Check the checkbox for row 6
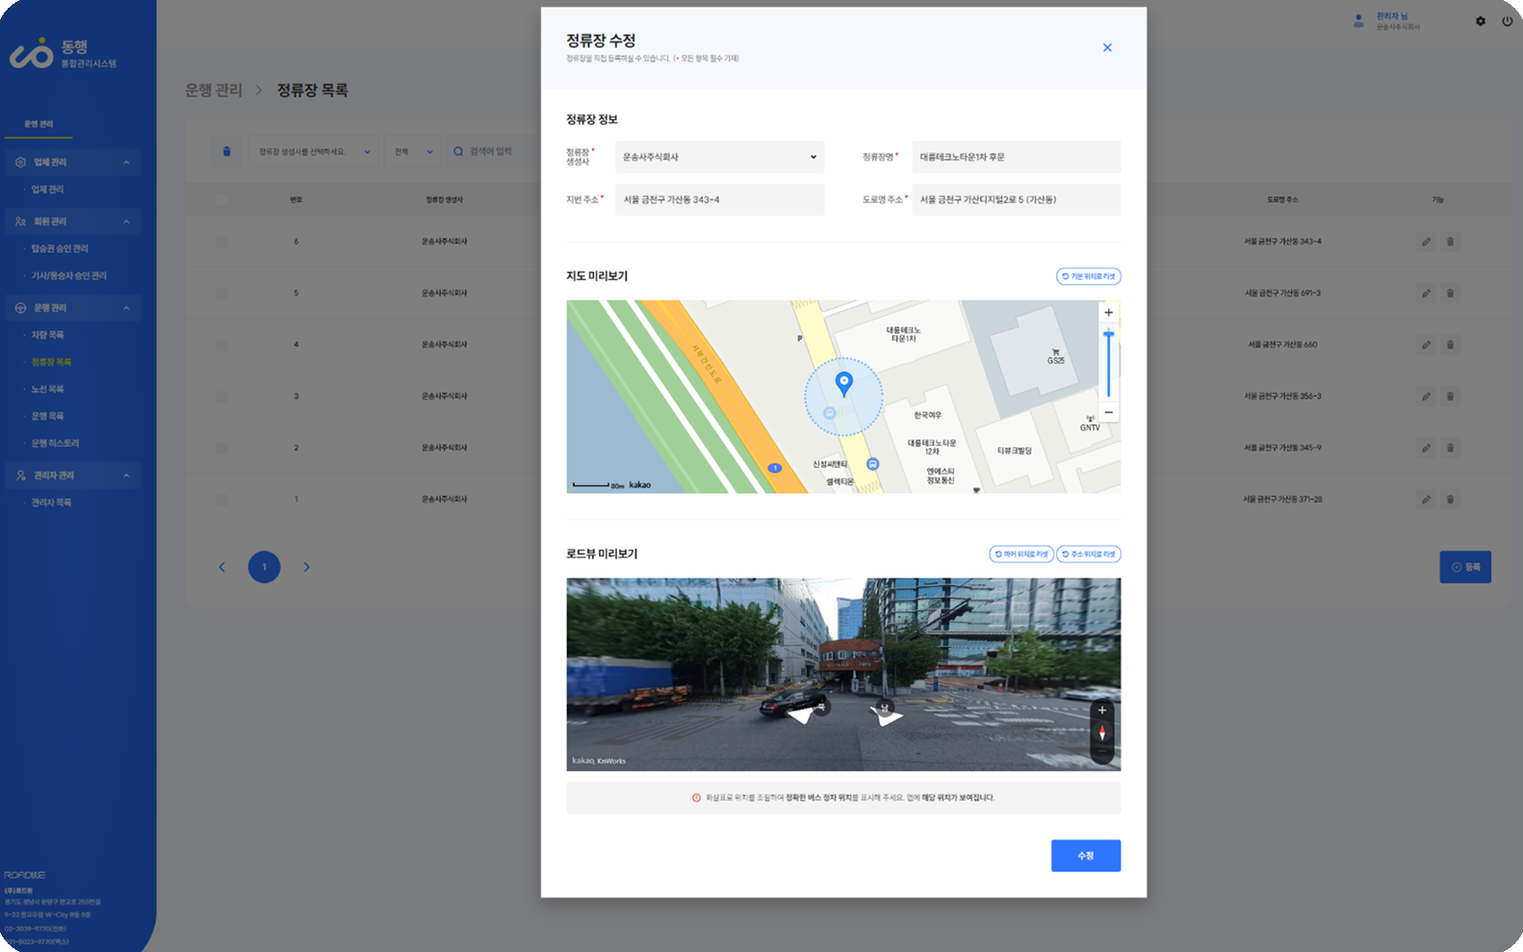The width and height of the screenshot is (1523, 952). pyautogui.click(x=221, y=242)
